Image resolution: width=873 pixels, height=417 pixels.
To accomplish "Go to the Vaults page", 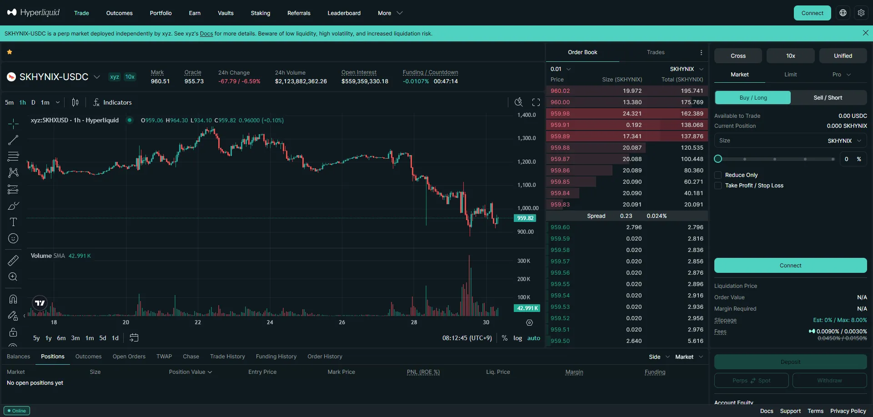I will [x=226, y=13].
